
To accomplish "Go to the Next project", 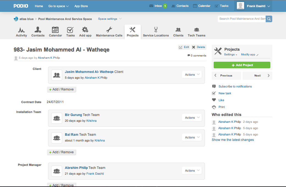I will (257, 76).
